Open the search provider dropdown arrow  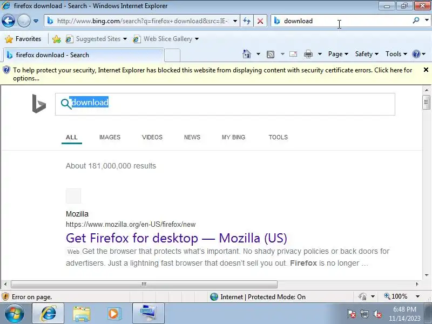coord(427,21)
